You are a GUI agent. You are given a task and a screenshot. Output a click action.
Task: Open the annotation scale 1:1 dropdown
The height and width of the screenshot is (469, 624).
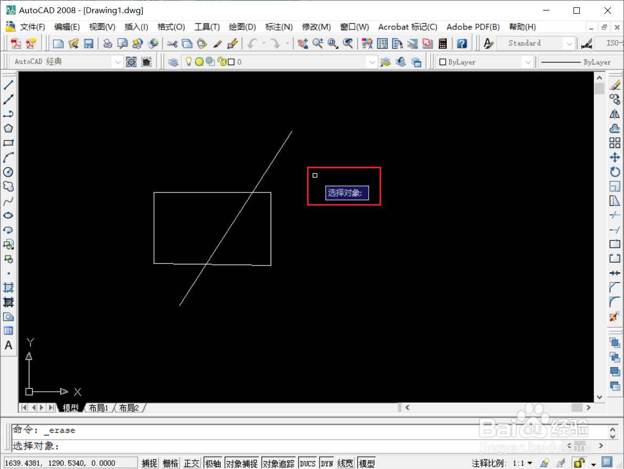(523, 463)
